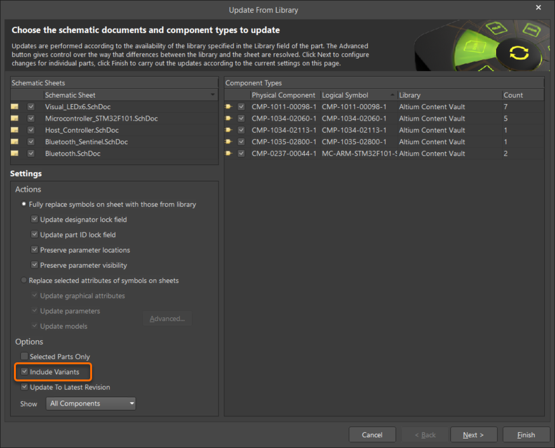Toggle Preserve parameter visibility checkbox
This screenshot has height=448, width=555.
point(34,265)
